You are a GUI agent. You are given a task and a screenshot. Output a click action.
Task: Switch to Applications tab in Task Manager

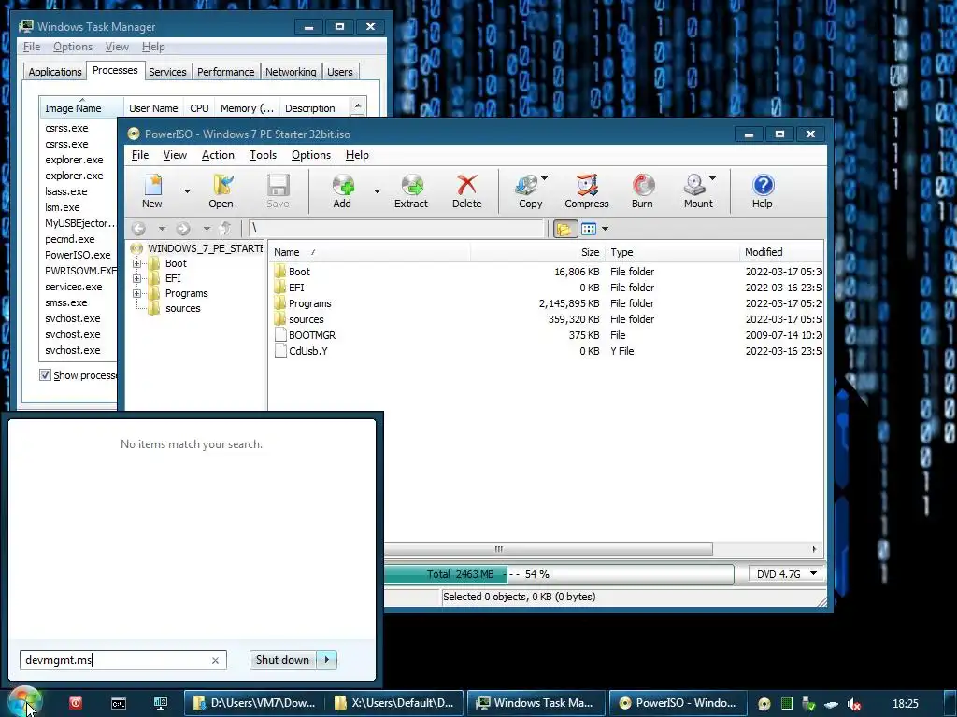tap(55, 72)
